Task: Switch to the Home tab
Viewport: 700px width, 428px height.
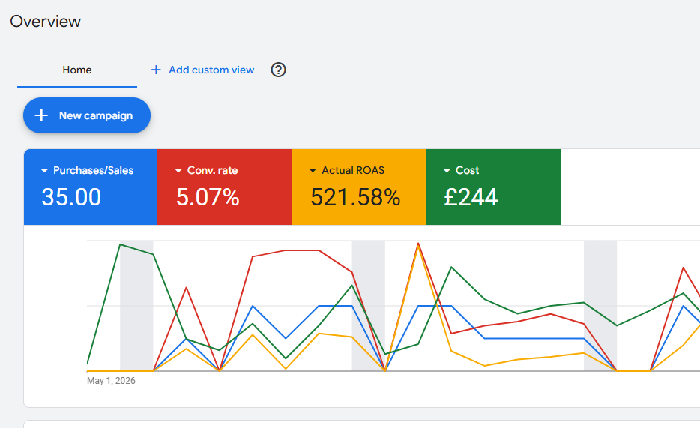Action: pos(77,70)
